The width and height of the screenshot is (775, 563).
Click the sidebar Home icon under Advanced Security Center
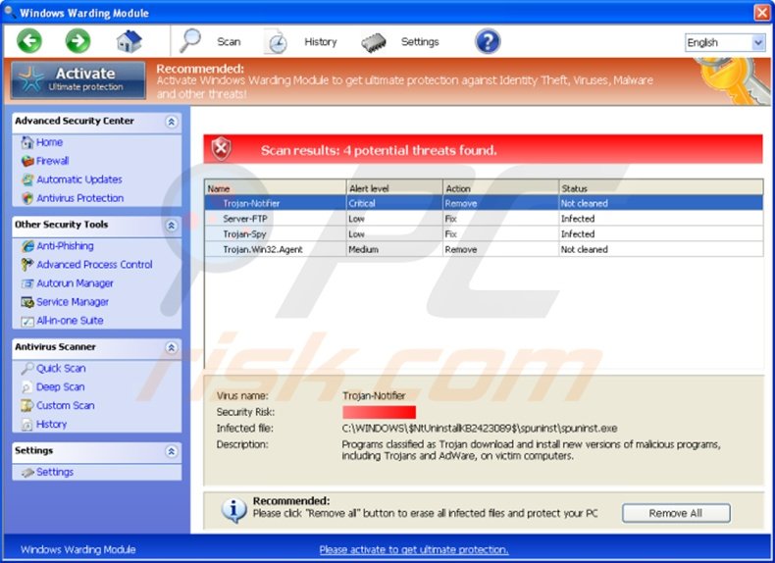27,142
